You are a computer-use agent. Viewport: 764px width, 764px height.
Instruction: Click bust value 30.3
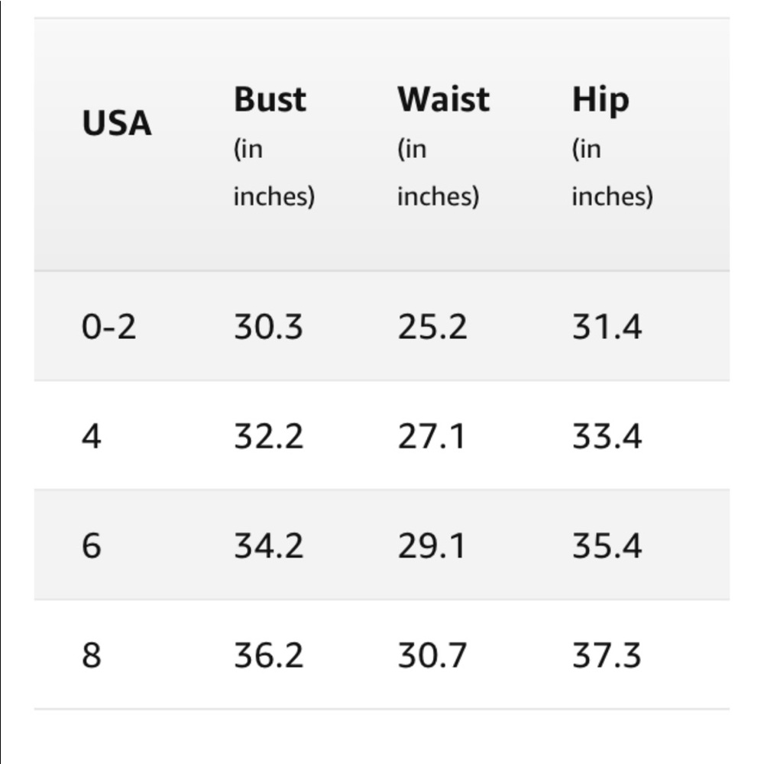[x=268, y=326]
